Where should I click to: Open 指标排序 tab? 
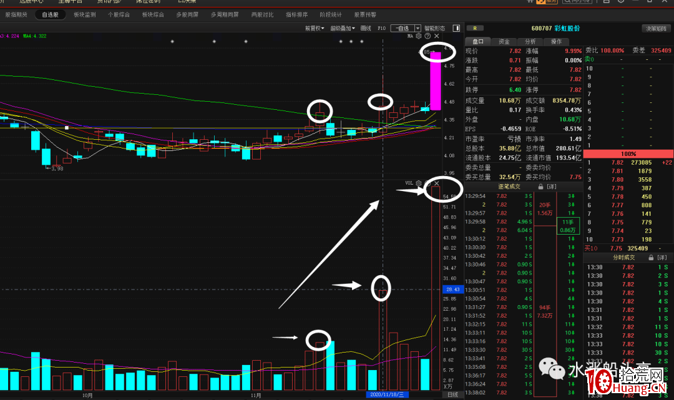click(x=296, y=14)
